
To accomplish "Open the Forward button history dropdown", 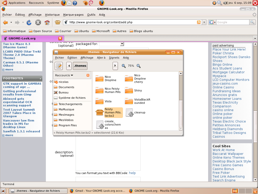I will [23, 22].
